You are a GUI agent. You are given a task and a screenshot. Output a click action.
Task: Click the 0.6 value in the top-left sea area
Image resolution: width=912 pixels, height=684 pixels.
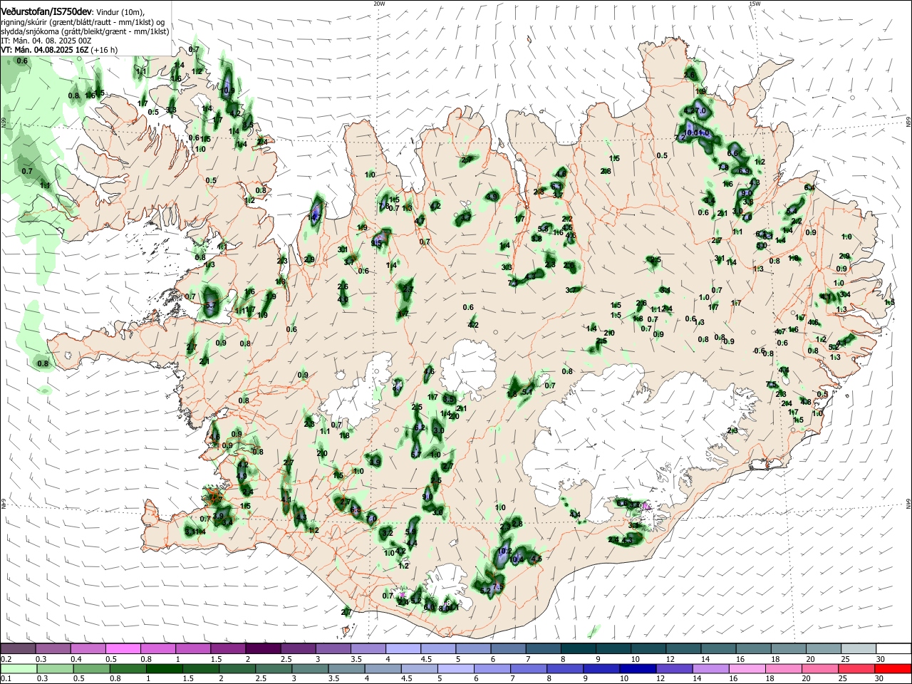22,61
